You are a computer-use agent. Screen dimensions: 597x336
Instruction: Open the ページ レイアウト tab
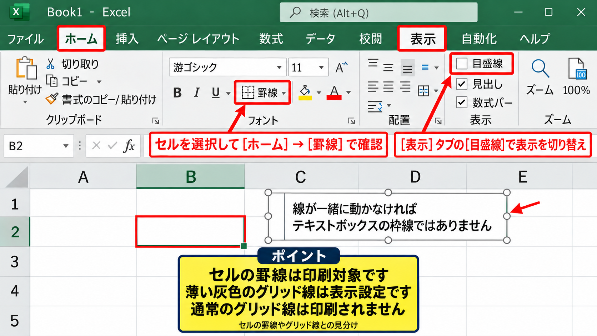point(199,39)
